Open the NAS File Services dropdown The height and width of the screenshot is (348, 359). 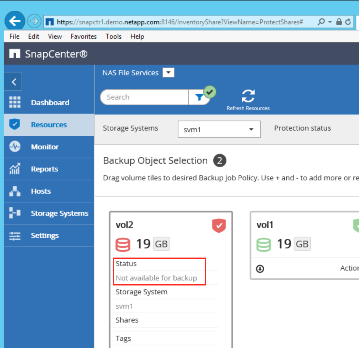168,73
